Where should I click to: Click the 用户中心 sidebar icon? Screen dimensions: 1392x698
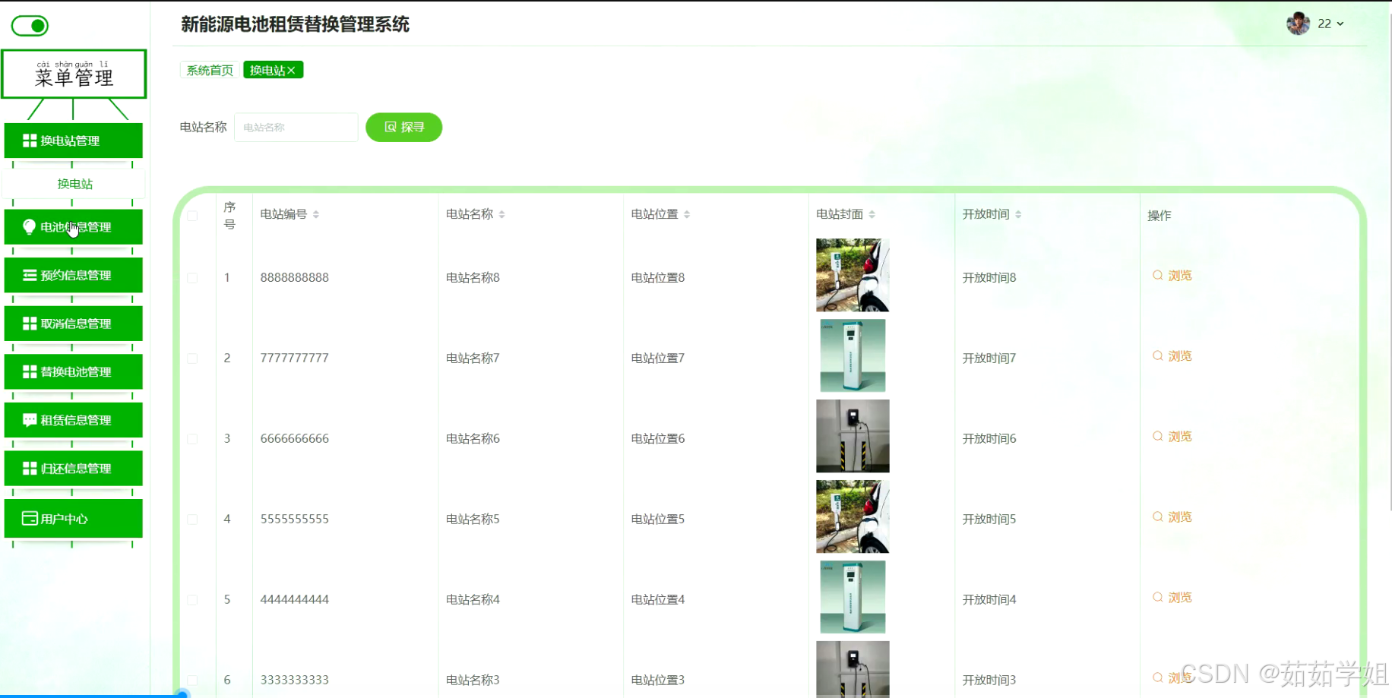click(29, 519)
